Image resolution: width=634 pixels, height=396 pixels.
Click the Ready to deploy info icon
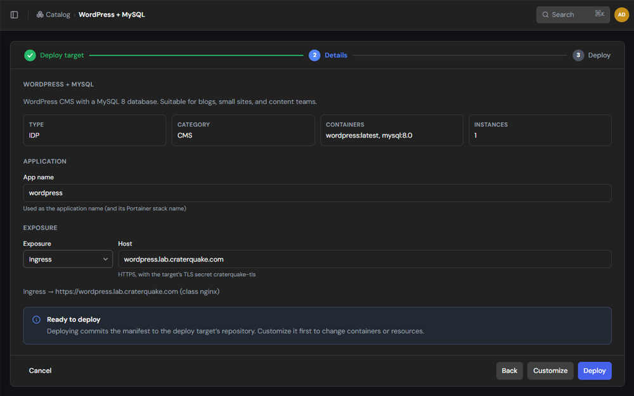pos(36,319)
